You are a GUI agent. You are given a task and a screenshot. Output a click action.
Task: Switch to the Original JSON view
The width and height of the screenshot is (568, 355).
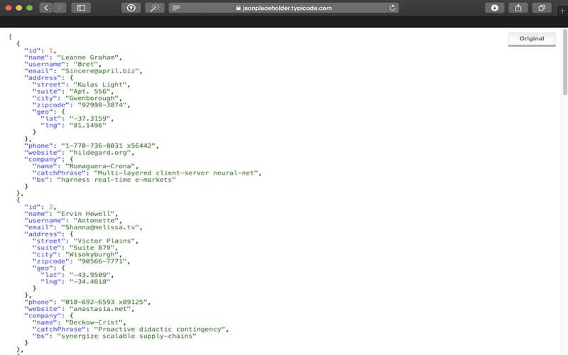pos(532,39)
